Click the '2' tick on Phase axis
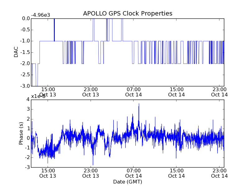Screen dimensions: 249x186 tap(28, 119)
